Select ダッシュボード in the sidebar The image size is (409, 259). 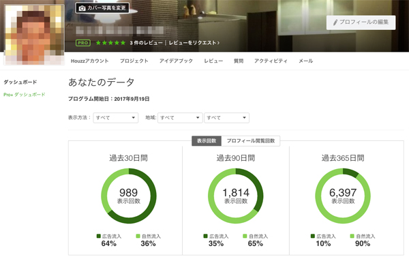click(20, 82)
